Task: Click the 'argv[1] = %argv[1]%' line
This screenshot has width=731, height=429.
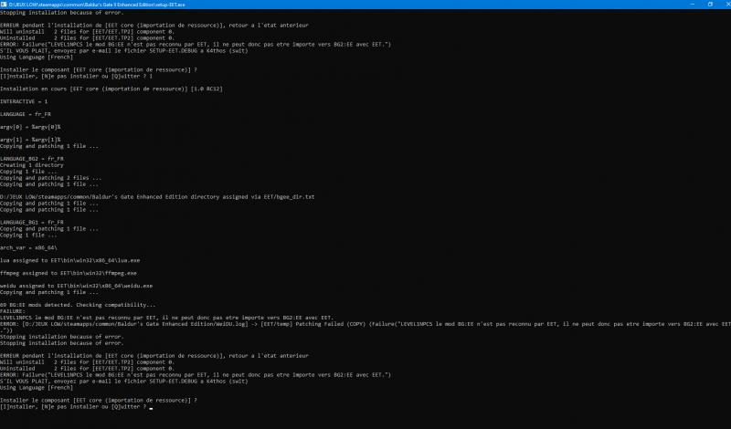Action: [30, 140]
